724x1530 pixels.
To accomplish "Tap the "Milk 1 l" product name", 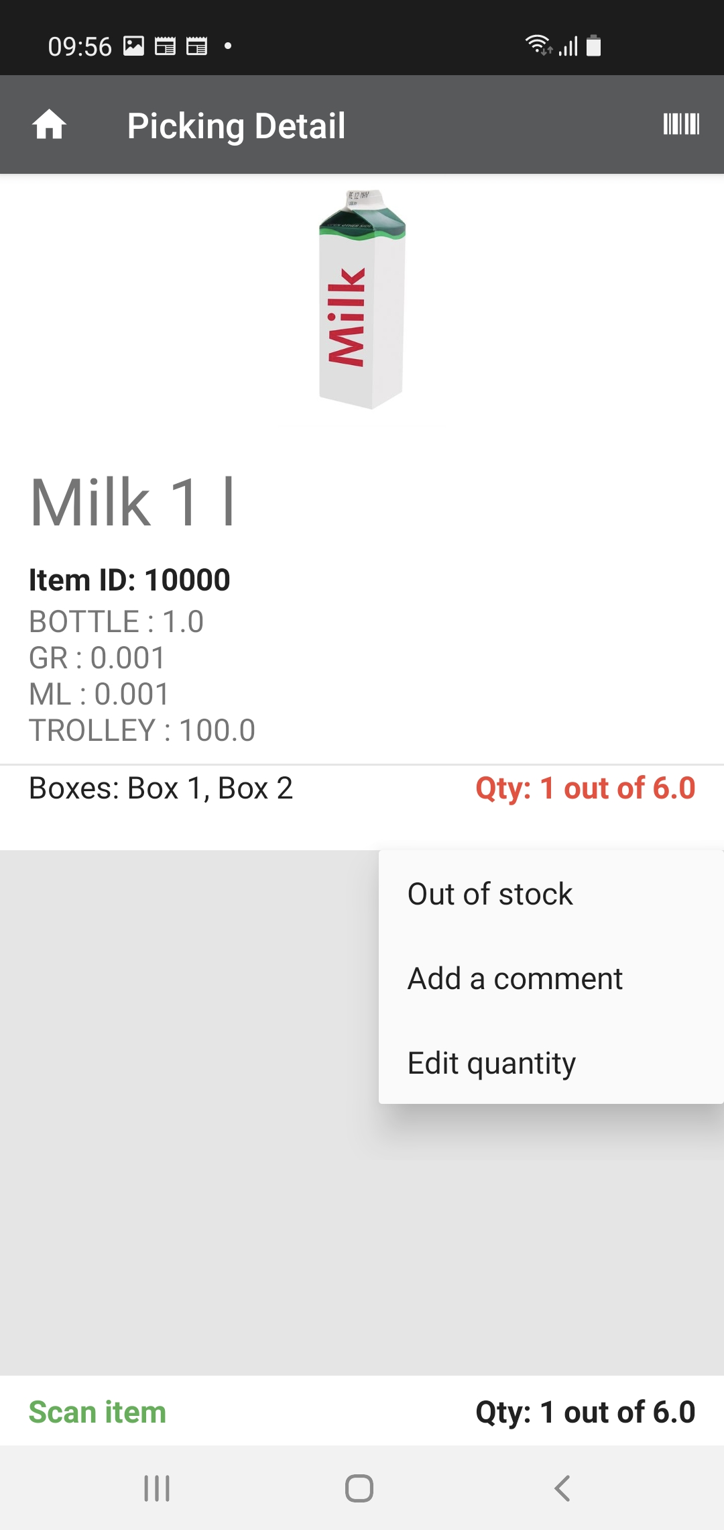I will (133, 502).
